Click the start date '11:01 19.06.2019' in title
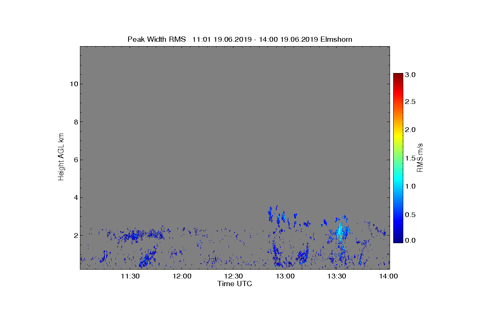482x321 pixels. (222, 39)
